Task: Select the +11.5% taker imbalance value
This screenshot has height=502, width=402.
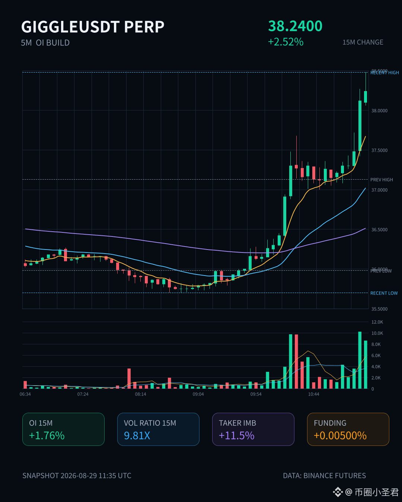Action: click(237, 435)
